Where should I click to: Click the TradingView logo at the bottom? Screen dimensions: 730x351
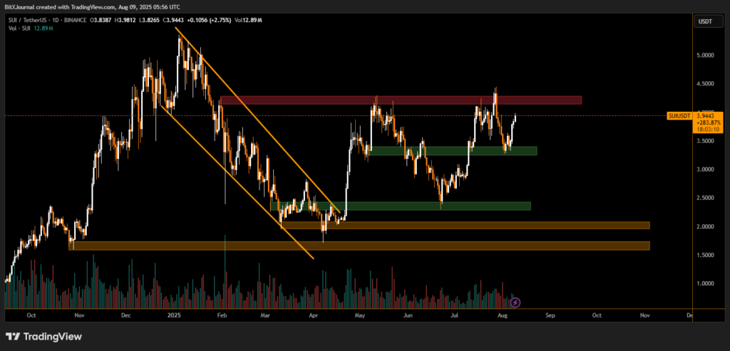click(44, 337)
